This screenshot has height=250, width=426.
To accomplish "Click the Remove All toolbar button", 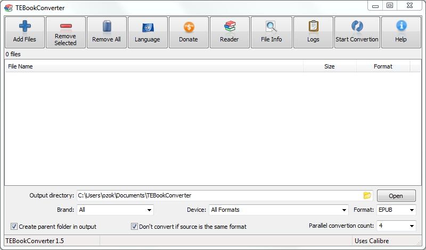I will click(x=106, y=32).
